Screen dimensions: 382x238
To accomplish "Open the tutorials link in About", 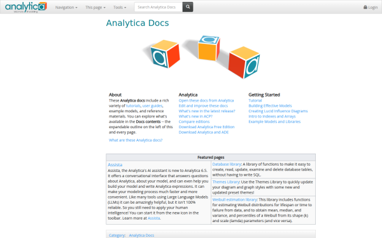I will 133,106.
